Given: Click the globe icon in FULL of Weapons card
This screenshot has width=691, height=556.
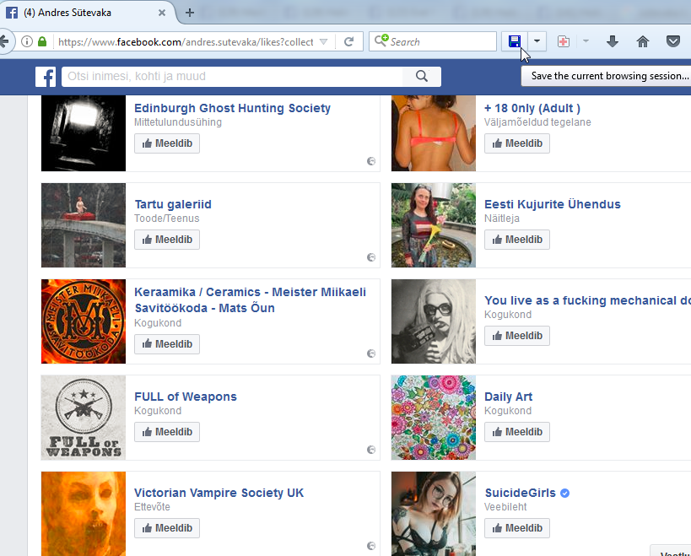Looking at the screenshot, I should pyautogui.click(x=371, y=450).
